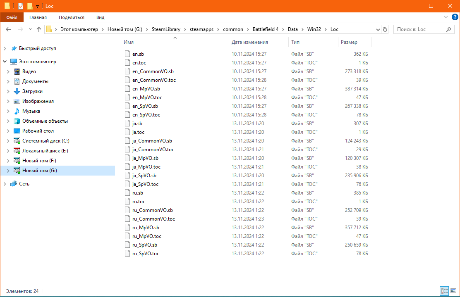Select the Объемные объекты cube icon
Image resolution: width=460 pixels, height=297 pixels.
(17, 121)
